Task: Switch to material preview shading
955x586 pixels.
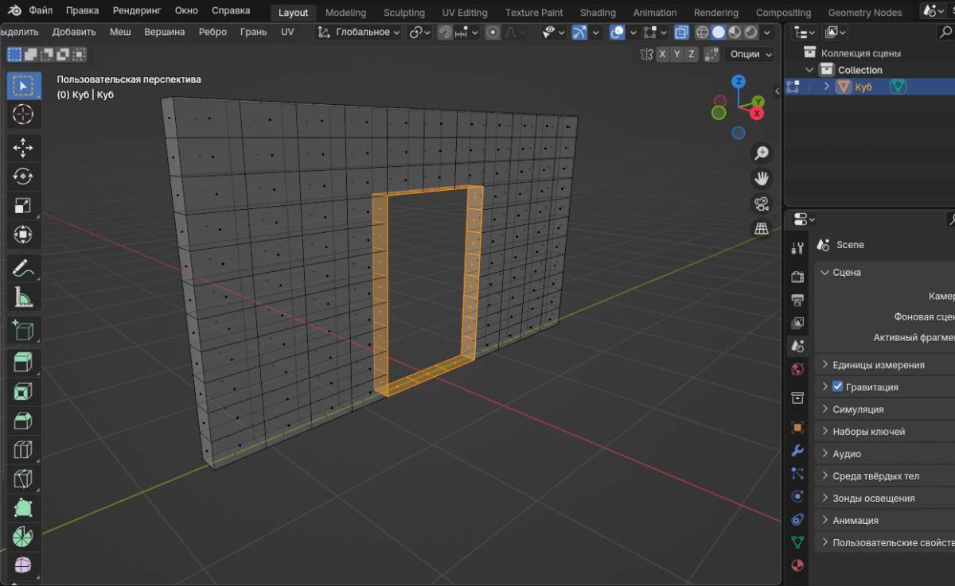Action: click(x=734, y=33)
